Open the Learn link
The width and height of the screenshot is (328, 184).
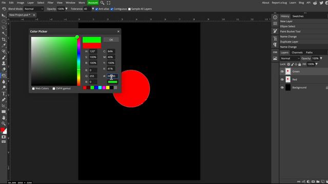coord(293,3)
